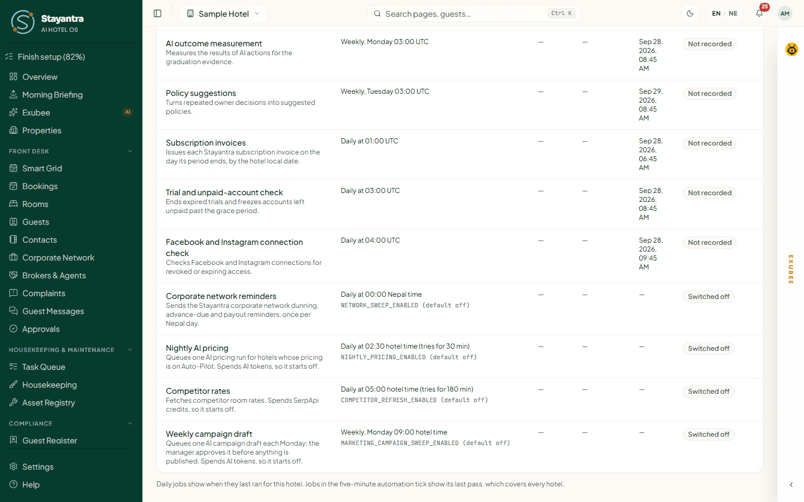The width and height of the screenshot is (804, 502).
Task: Focus the Search pages, guests field
Action: coord(474,13)
